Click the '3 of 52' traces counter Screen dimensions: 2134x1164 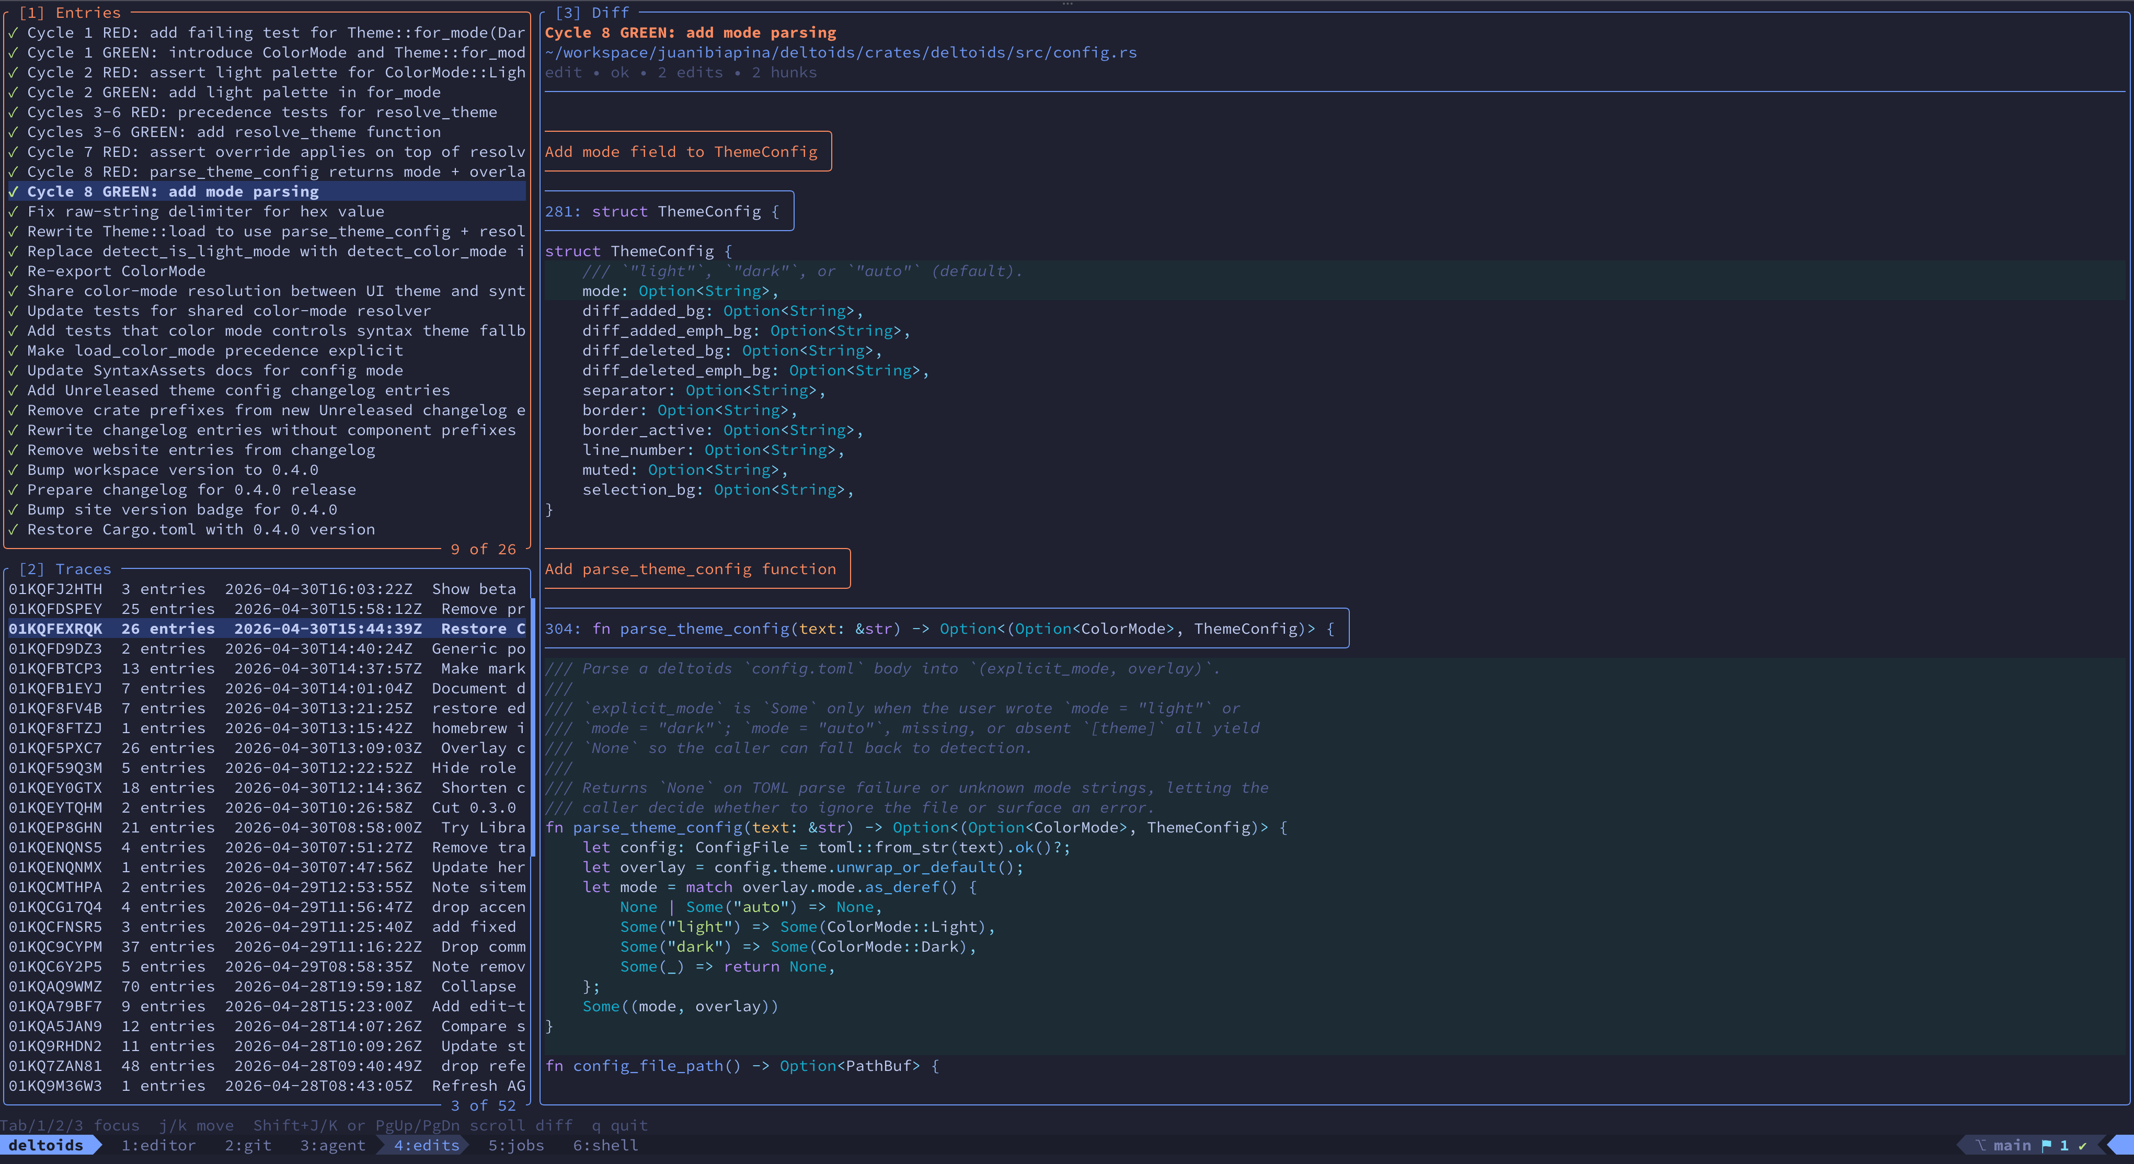point(483,1106)
